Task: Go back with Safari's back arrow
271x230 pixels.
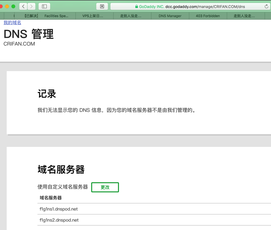Action: (x=23, y=6)
